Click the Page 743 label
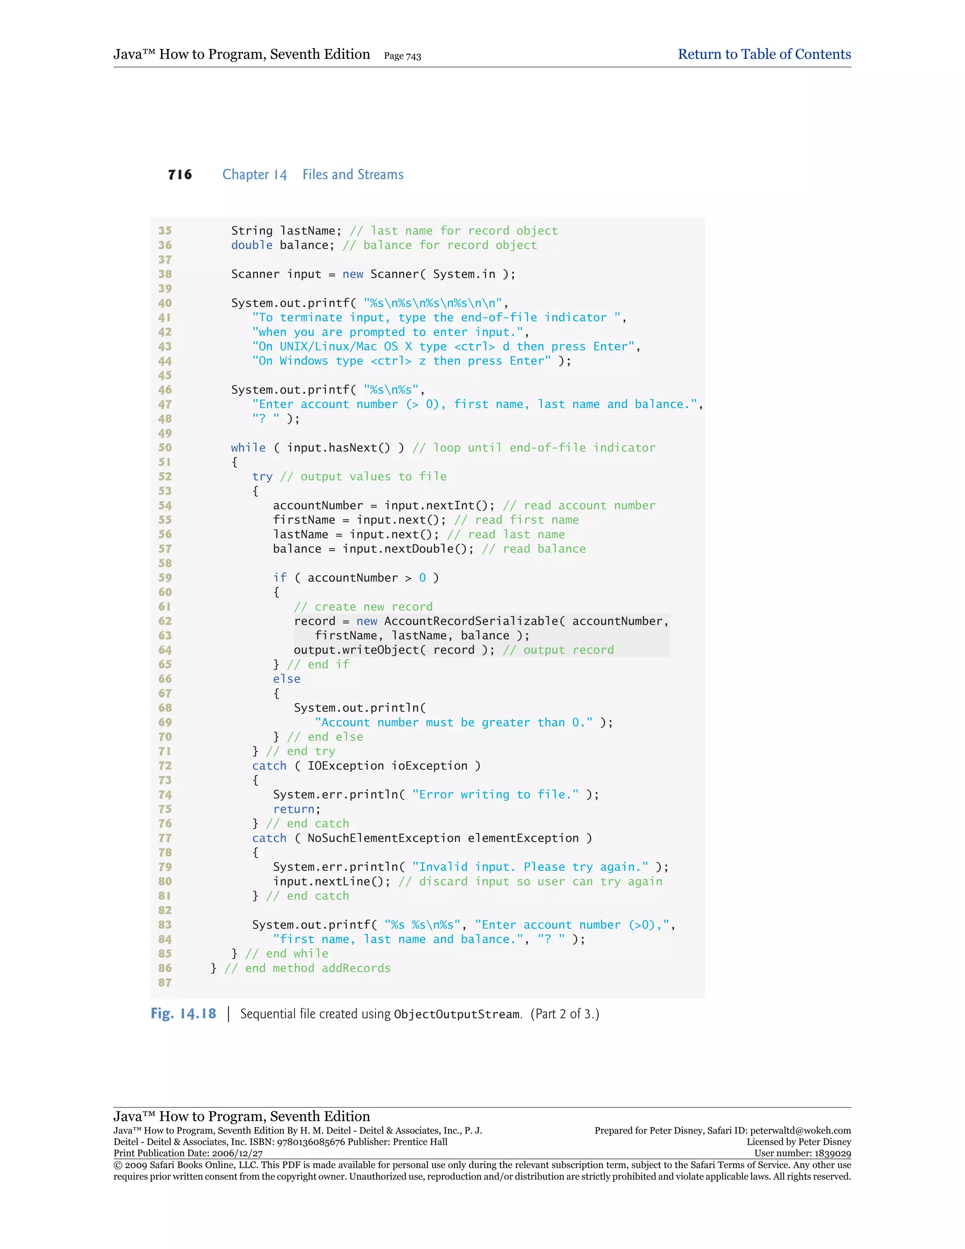965x1249 pixels. click(402, 56)
